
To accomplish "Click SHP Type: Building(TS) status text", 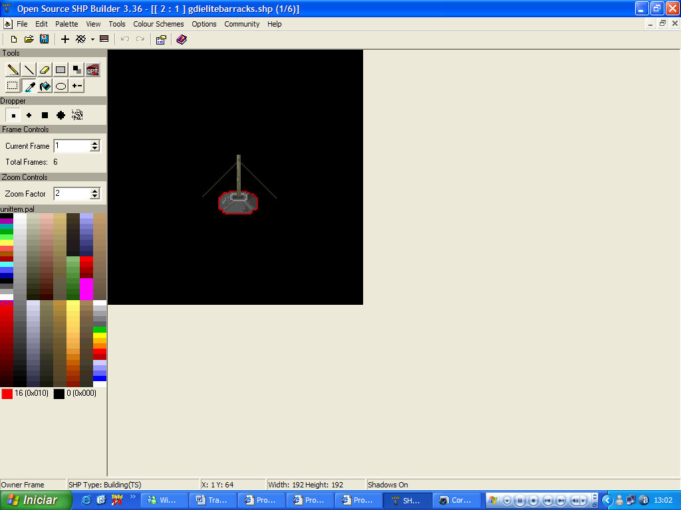I will 104,484.
